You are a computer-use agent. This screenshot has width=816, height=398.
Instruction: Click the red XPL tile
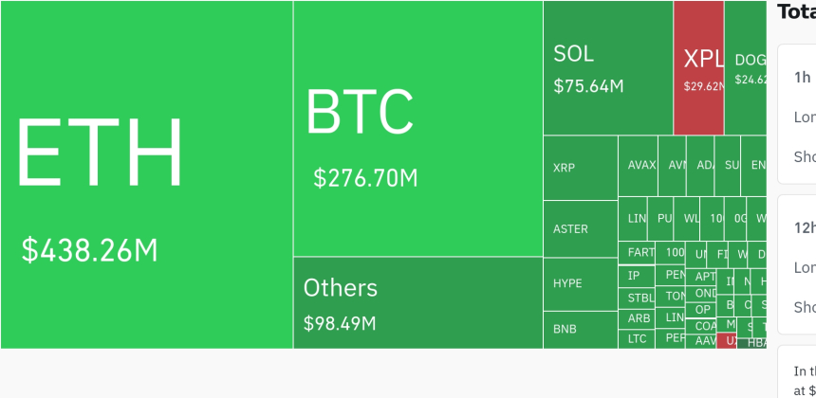pos(698,68)
